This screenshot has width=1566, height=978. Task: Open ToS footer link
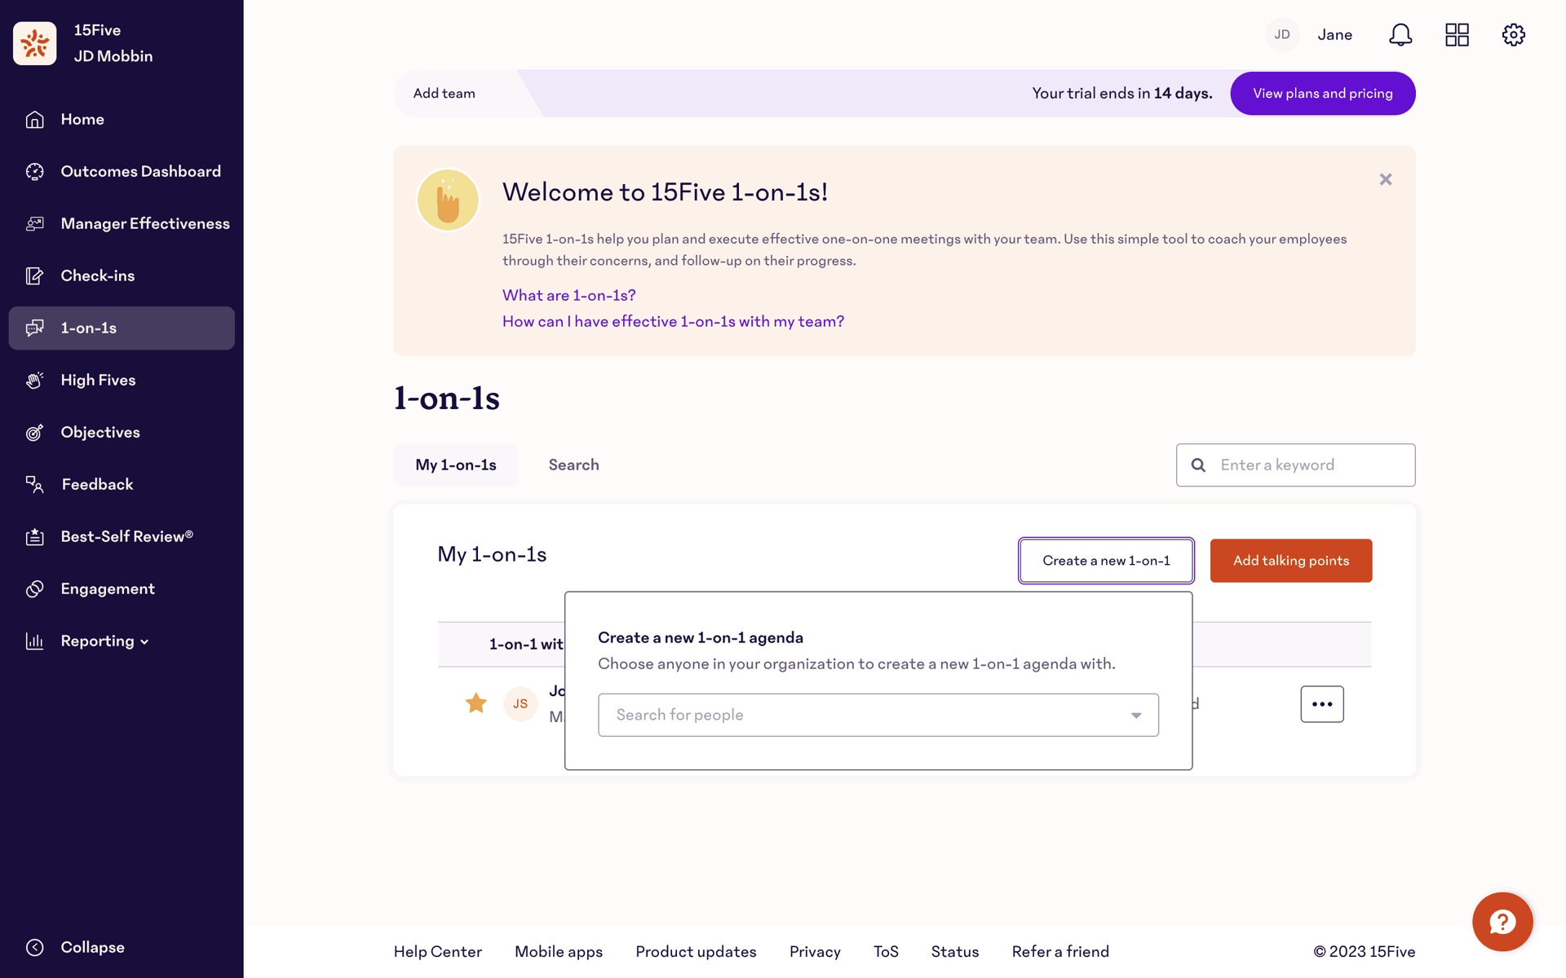pos(886,951)
